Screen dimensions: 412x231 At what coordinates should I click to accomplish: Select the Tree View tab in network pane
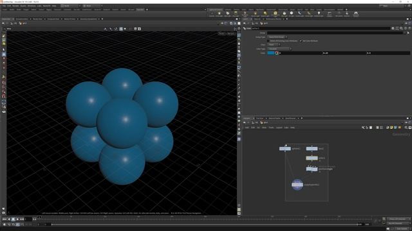coord(259,118)
